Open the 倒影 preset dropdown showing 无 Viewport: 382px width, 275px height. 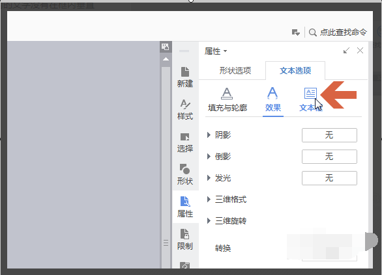(329, 157)
